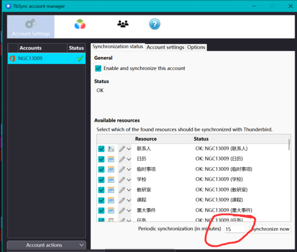297x252 pixels.
Task: Expand access dropdown arrow for 临时事项
Action: pyautogui.click(x=129, y=169)
